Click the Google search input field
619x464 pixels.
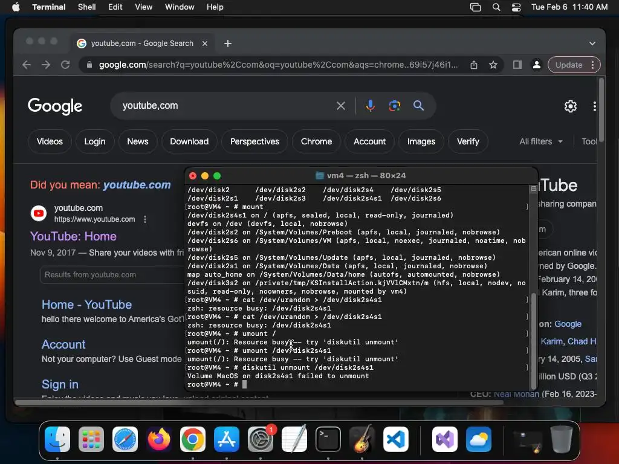225,106
